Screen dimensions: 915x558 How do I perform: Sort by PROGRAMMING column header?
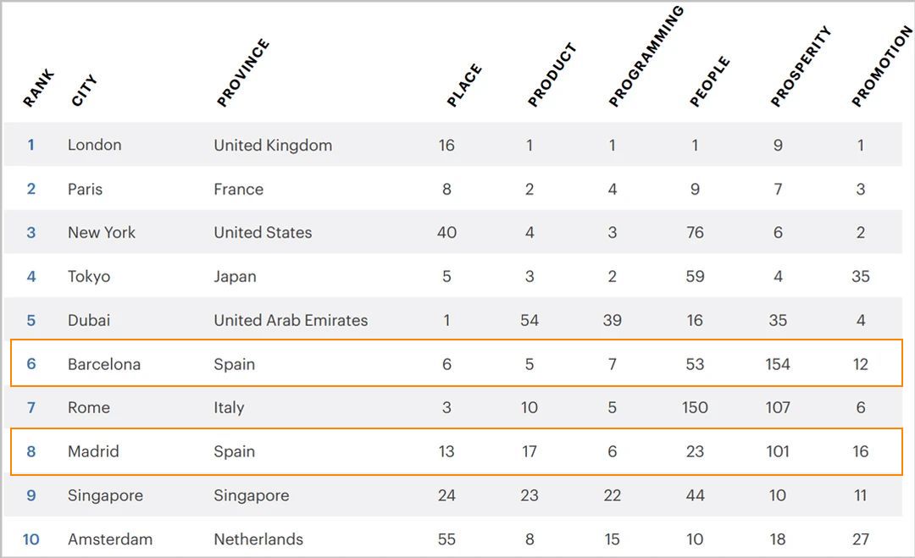click(646, 57)
